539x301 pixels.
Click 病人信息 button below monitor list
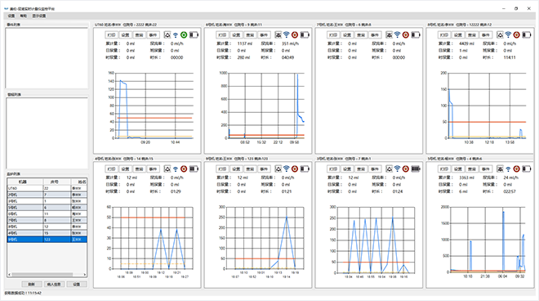[x=54, y=284]
